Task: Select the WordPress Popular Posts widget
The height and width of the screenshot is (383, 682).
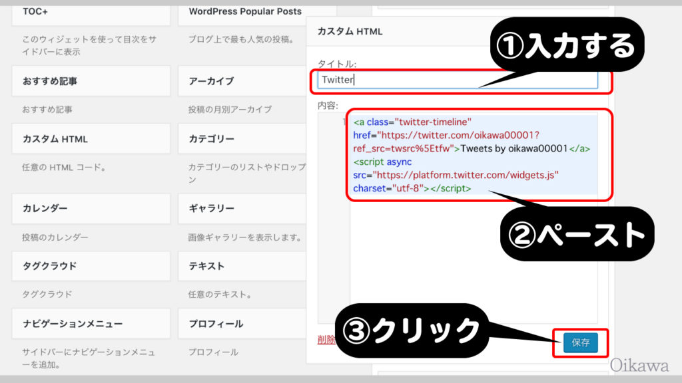Action: tap(245, 12)
